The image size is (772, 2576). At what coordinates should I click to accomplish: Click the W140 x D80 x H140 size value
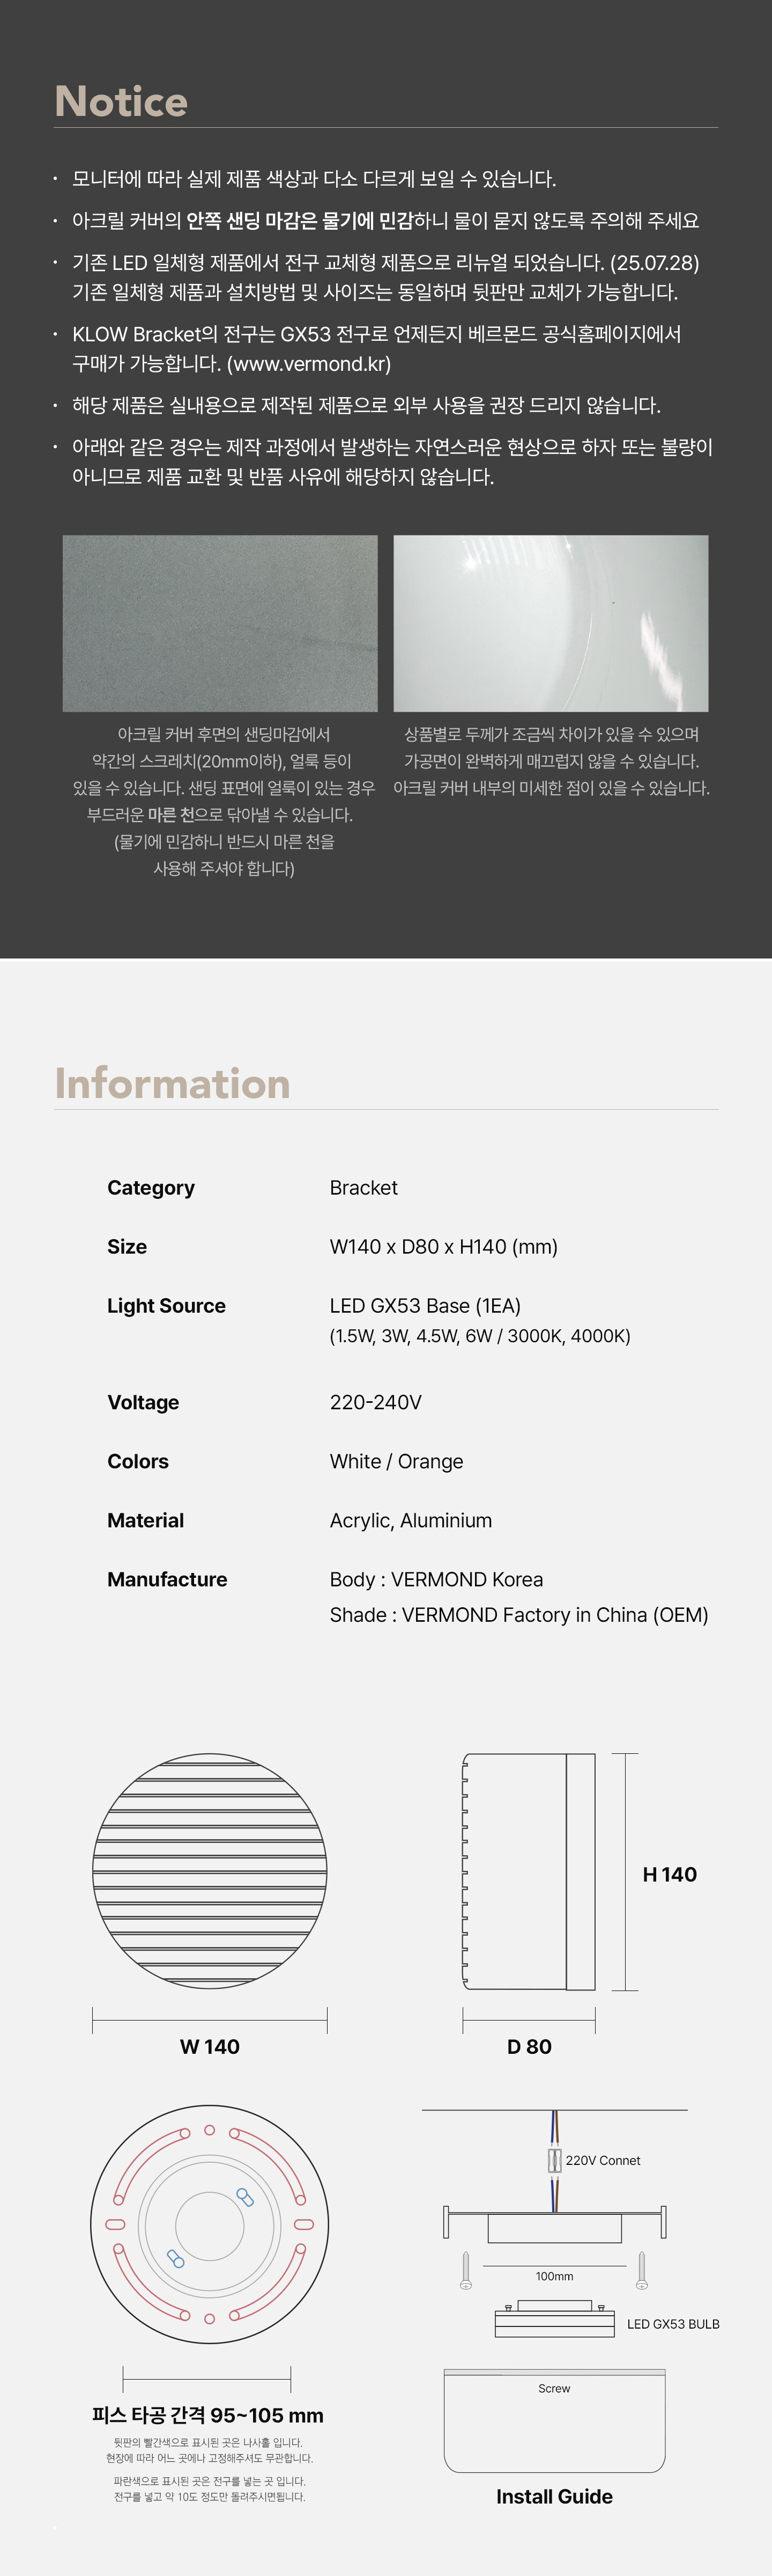tap(443, 1247)
